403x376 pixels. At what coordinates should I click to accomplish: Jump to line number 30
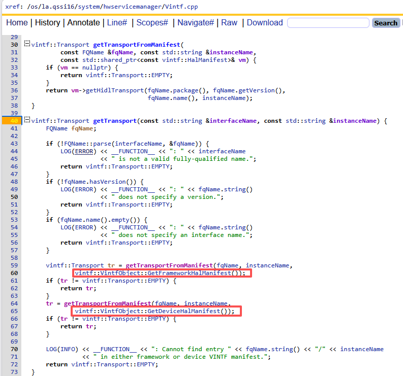(14, 45)
